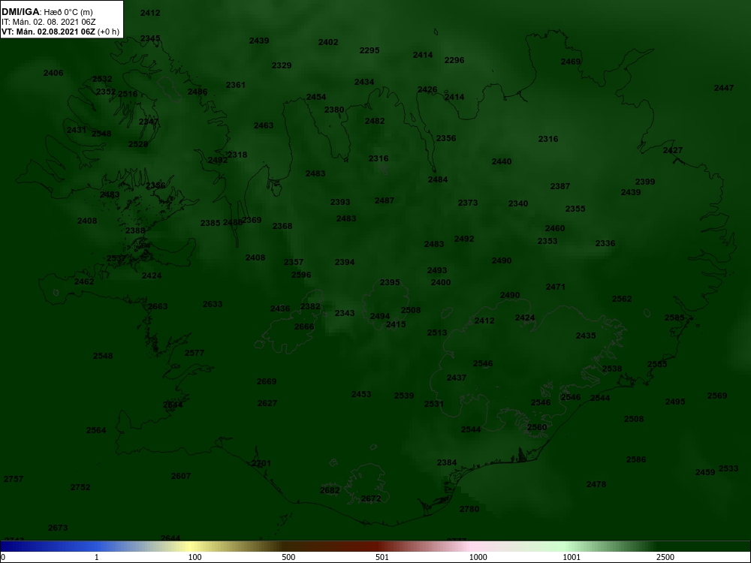This screenshot has height=563, width=751.
Task: Click the 2752 value in the southwest sea
Action: pyautogui.click(x=80, y=487)
